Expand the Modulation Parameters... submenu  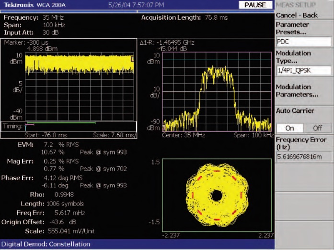[297, 91]
